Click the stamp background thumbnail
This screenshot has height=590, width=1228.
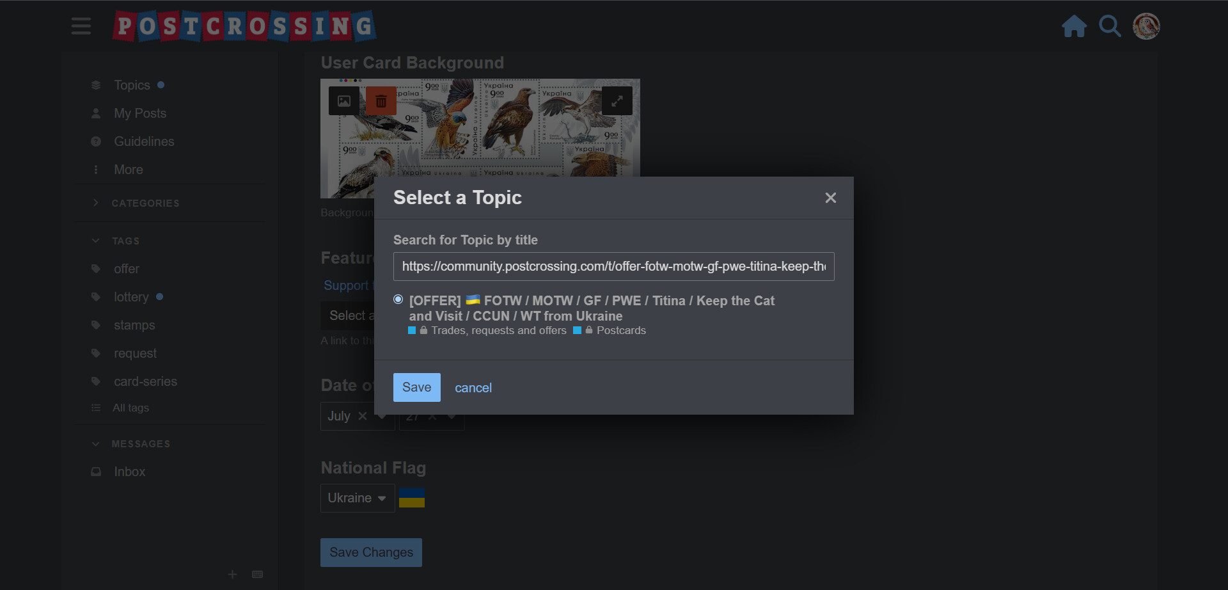480,138
